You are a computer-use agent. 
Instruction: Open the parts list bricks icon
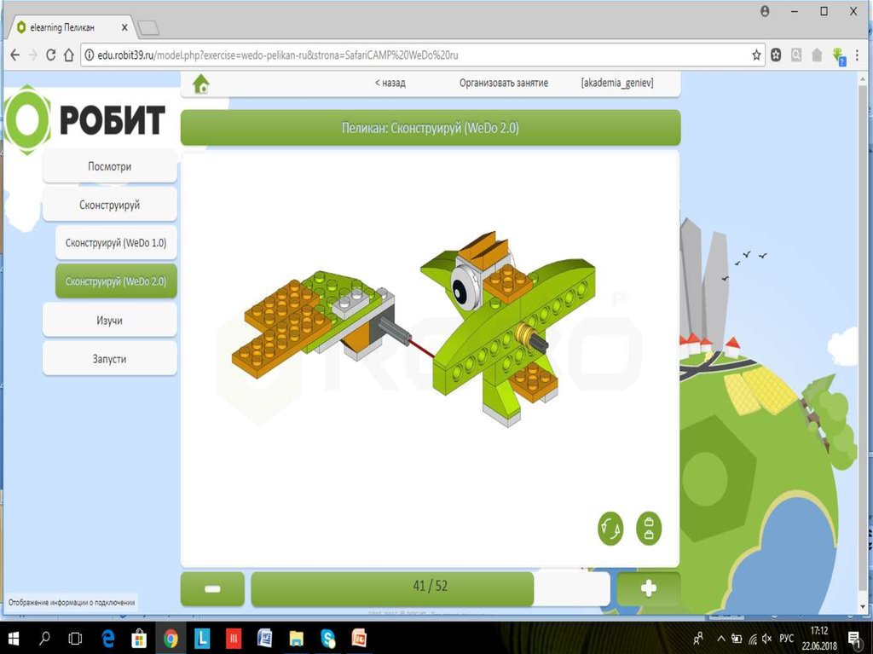pos(649,528)
